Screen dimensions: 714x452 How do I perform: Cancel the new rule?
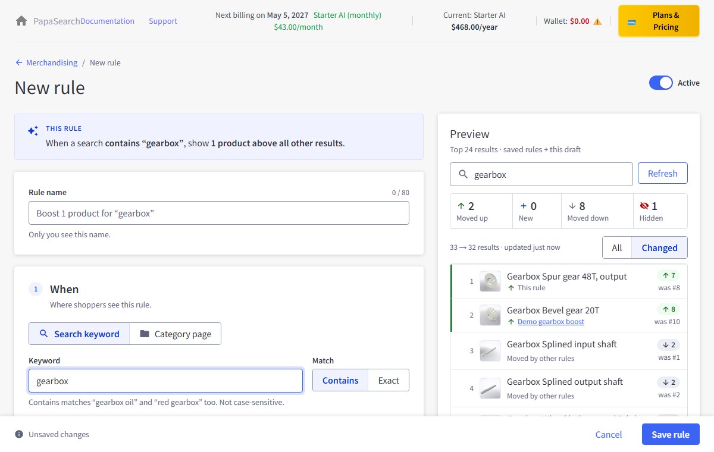click(609, 434)
